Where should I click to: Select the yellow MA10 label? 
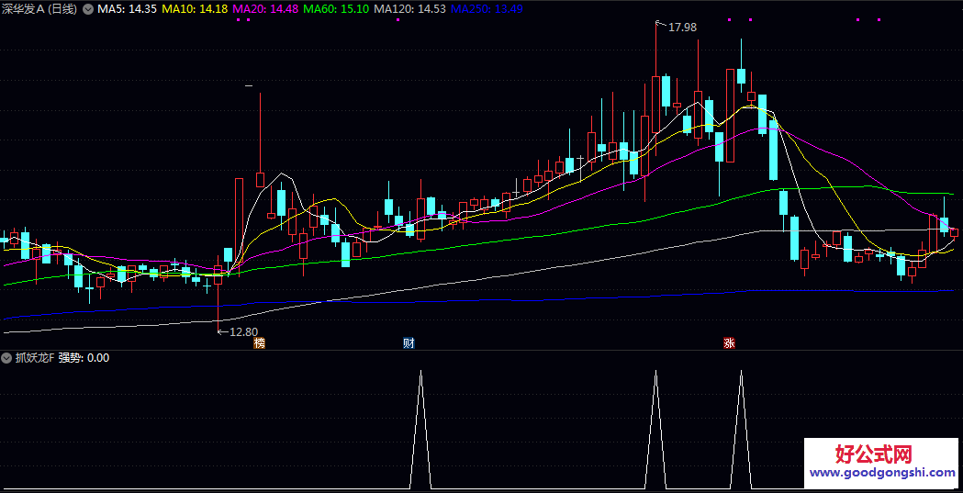click(x=196, y=9)
